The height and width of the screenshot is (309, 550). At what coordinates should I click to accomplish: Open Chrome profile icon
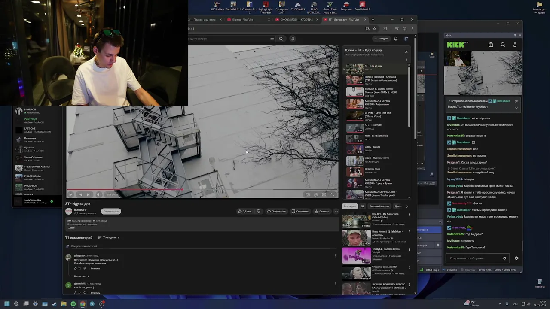pos(404,29)
